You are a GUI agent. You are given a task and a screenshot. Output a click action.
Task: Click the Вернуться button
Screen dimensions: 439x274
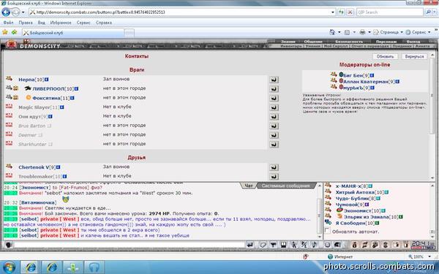point(414,56)
